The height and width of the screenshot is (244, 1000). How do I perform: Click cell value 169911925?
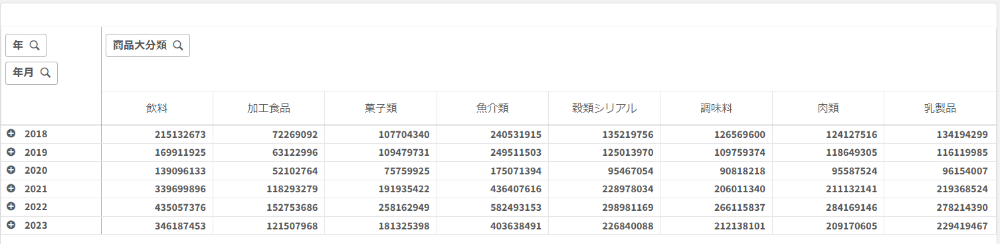click(180, 152)
